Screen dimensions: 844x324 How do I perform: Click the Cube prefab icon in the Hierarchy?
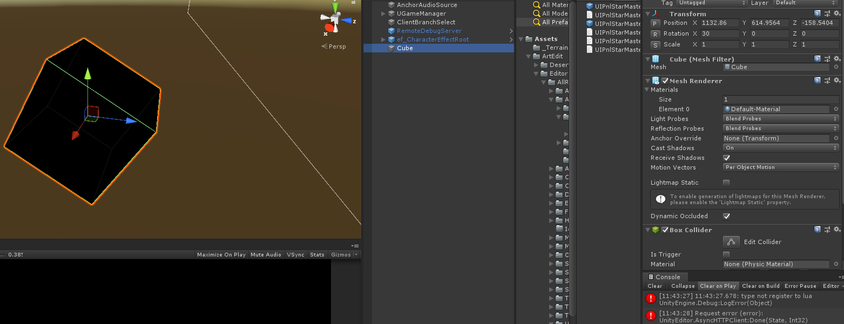click(391, 48)
